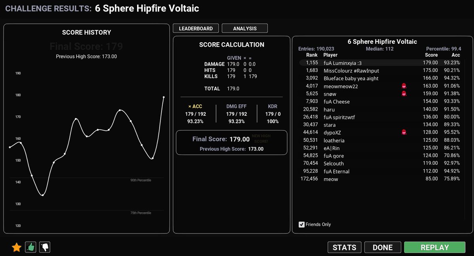The image size is (474, 256).
Task: Select the final 179 score graph point
Action: [164, 97]
